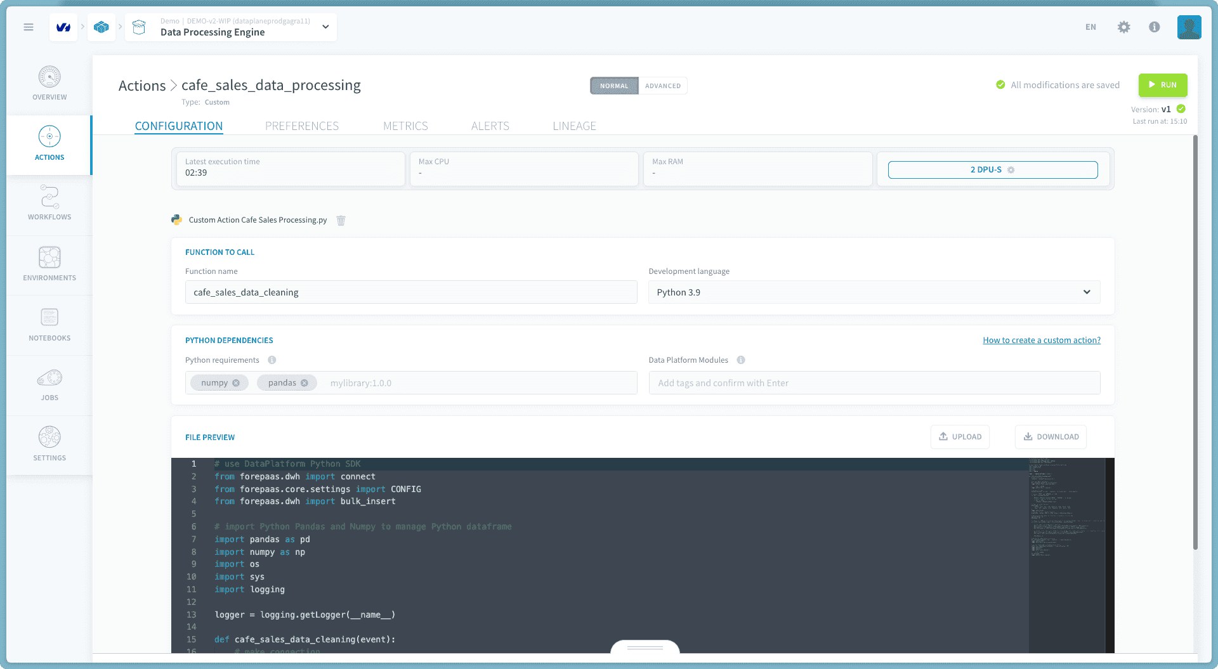The width and height of the screenshot is (1218, 669).
Task: Delete the Cafe Sales Processing.py file
Action: pos(341,221)
